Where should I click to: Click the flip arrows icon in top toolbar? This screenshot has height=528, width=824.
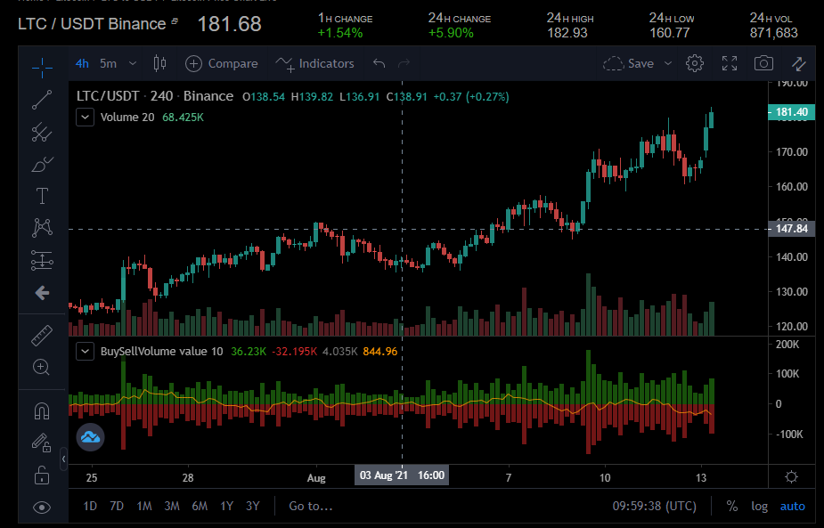(x=799, y=64)
